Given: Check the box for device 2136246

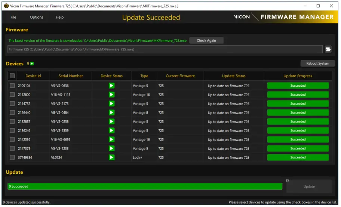Looking at the screenshot, I should tap(12, 130).
